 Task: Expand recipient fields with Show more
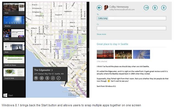[101, 34]
